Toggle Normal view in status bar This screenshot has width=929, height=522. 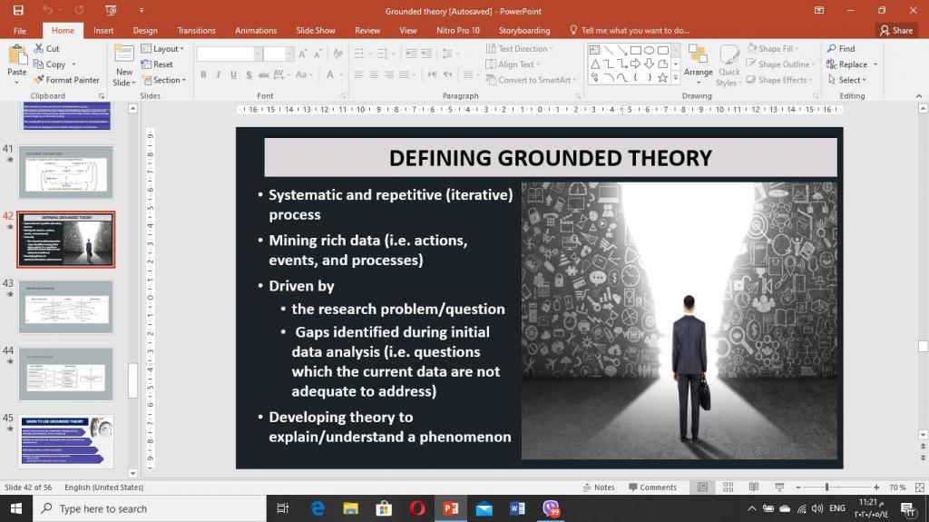coord(702,488)
